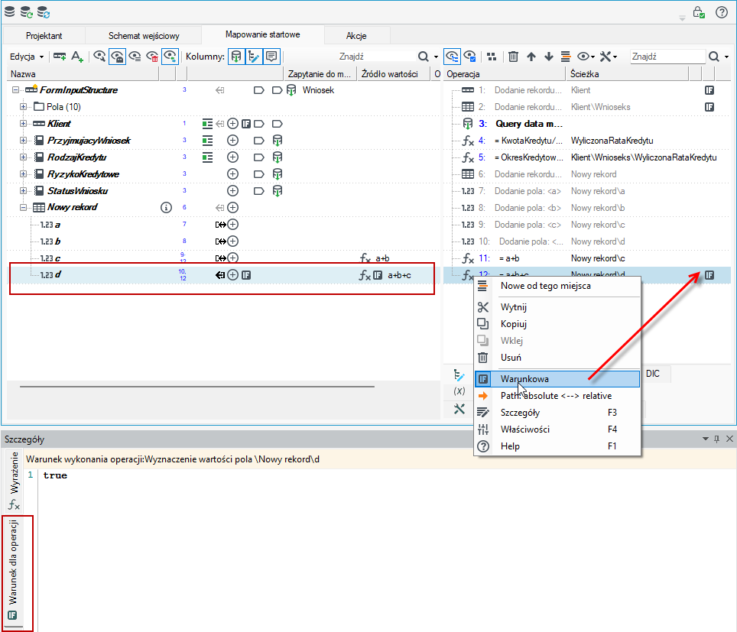Click the search magnifier in the operations panel
Viewport: 737px width, 632px height.
pos(713,57)
